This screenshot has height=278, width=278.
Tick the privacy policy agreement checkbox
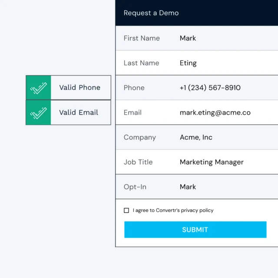(126, 210)
